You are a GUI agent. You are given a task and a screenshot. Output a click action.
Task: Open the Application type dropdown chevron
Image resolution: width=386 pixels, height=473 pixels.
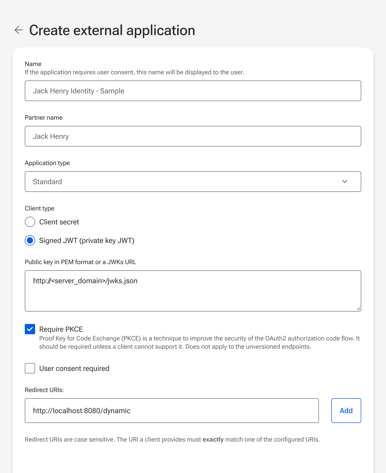click(345, 182)
